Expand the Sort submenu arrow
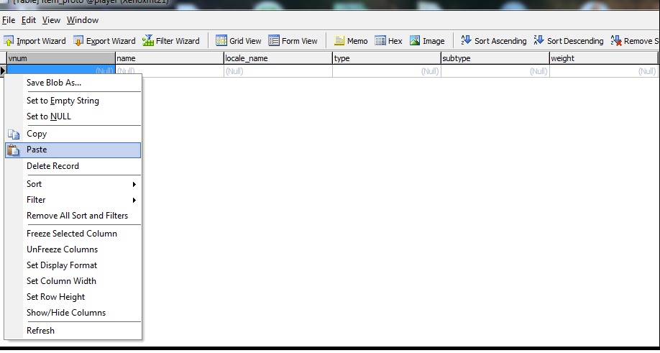This screenshot has width=660, height=353. tap(134, 184)
